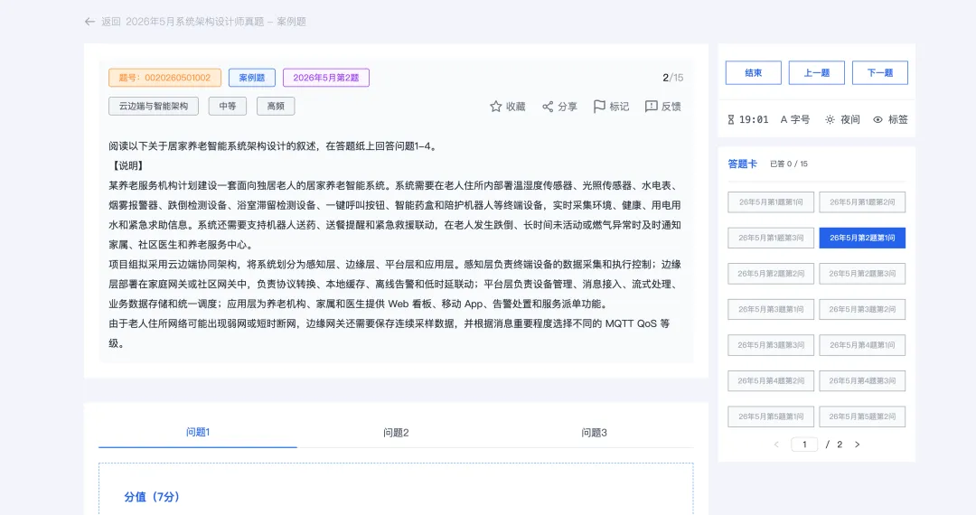976x515 pixels.
Task: Jump to 26年5月第1题第3问
Action: point(771,238)
